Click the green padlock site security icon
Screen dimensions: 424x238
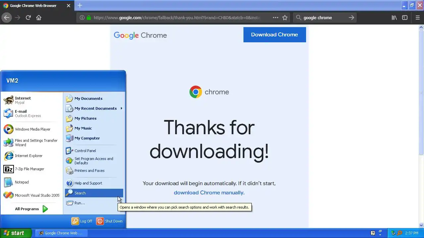pyautogui.click(x=89, y=18)
